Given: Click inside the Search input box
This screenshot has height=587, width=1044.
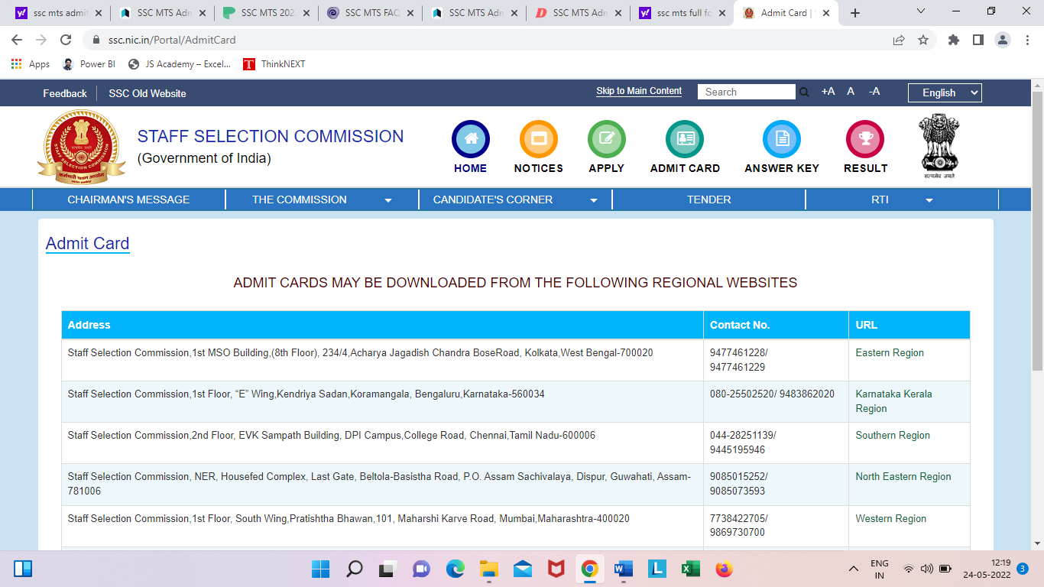Looking at the screenshot, I should coord(745,91).
